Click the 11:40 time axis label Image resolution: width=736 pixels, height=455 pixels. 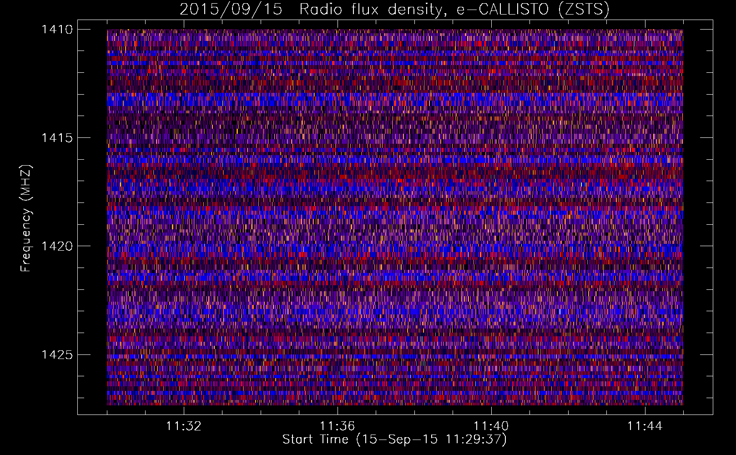coord(491,426)
